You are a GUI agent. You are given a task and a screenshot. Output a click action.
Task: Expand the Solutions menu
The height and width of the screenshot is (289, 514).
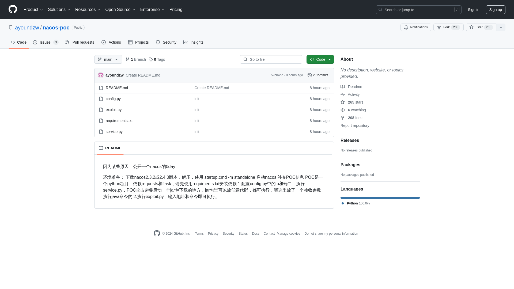tap(59, 10)
